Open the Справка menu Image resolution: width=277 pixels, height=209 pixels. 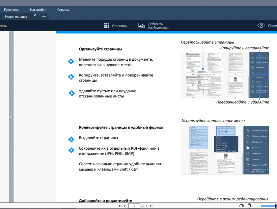(x=63, y=10)
